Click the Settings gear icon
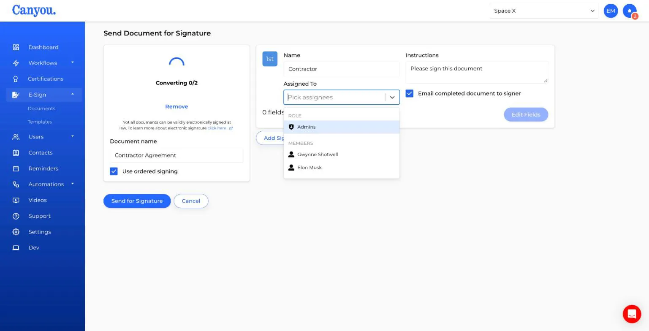649x331 pixels. tap(16, 232)
